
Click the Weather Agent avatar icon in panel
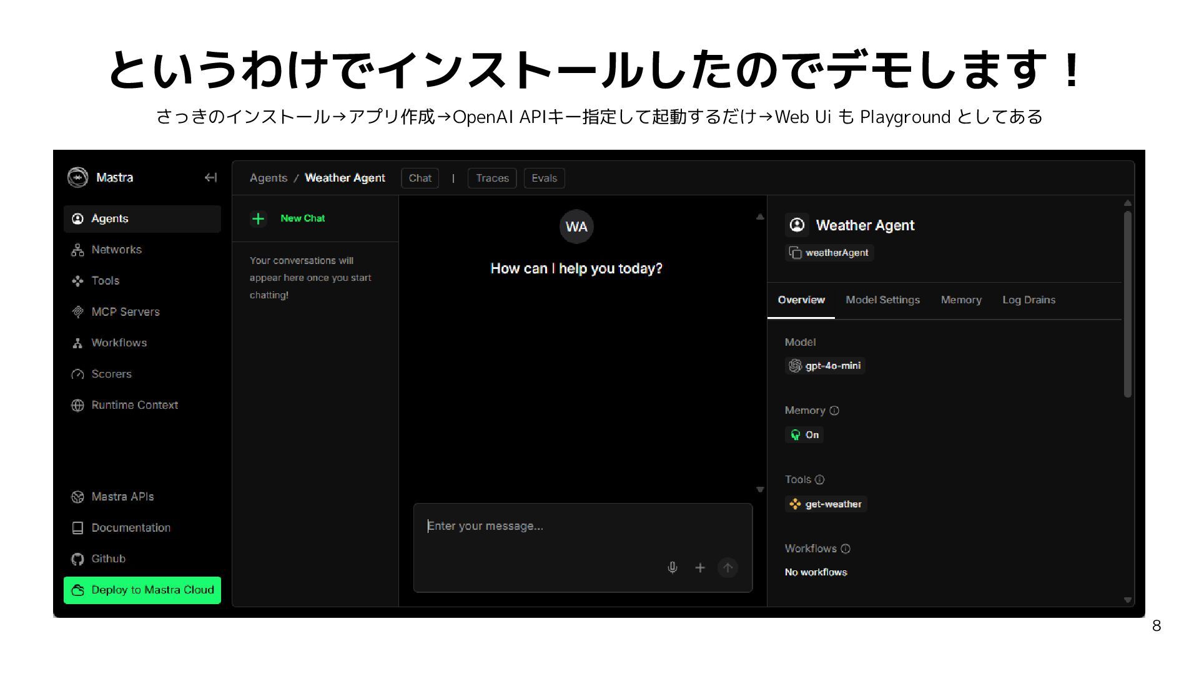pyautogui.click(x=797, y=225)
